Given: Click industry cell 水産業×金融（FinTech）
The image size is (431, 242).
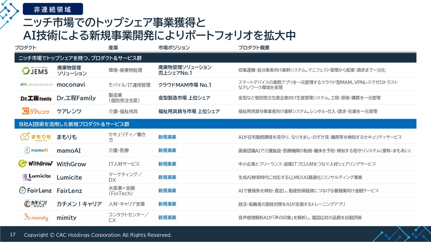Looking at the screenshot, I should (122, 191).
